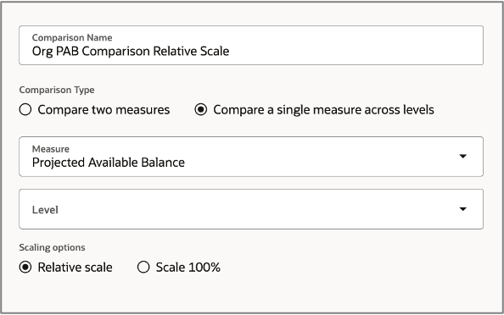Click the Projected Available Balance value

(x=109, y=163)
